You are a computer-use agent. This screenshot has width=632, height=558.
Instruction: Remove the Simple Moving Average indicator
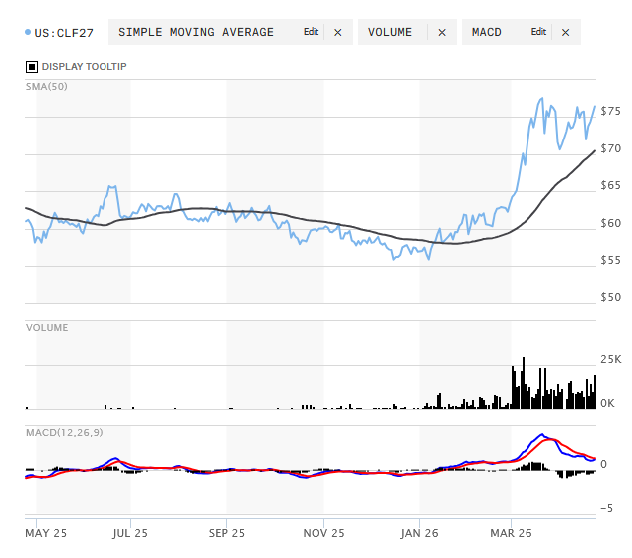[x=337, y=32]
